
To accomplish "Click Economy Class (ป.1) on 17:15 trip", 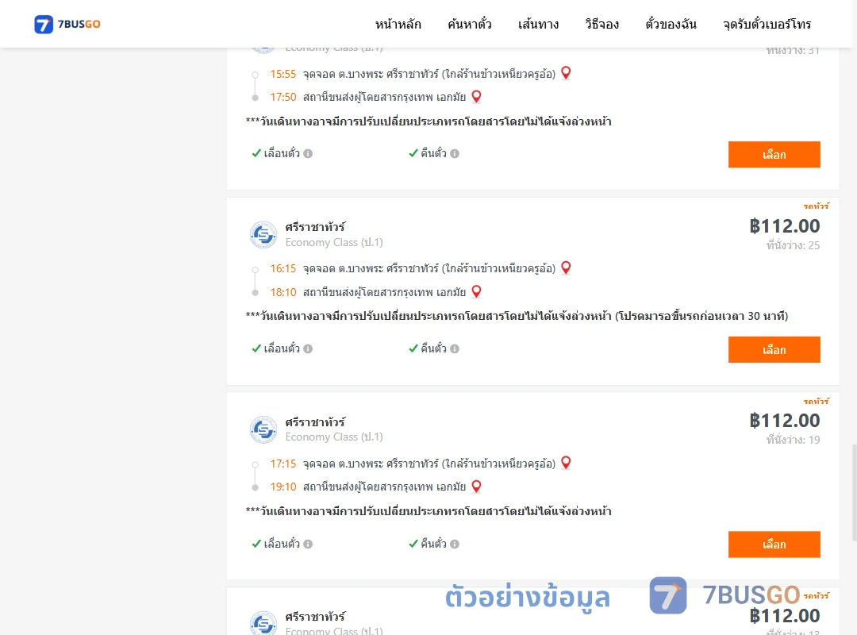I will click(334, 437).
